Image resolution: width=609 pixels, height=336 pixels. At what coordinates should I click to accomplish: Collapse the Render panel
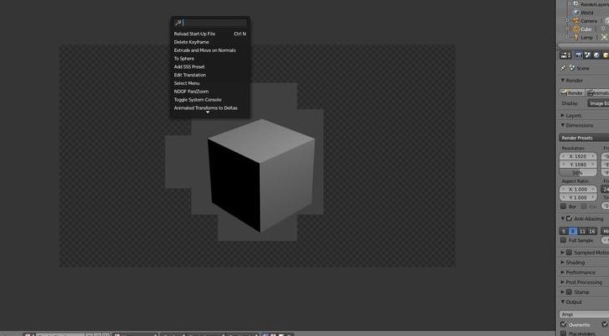tap(563, 81)
